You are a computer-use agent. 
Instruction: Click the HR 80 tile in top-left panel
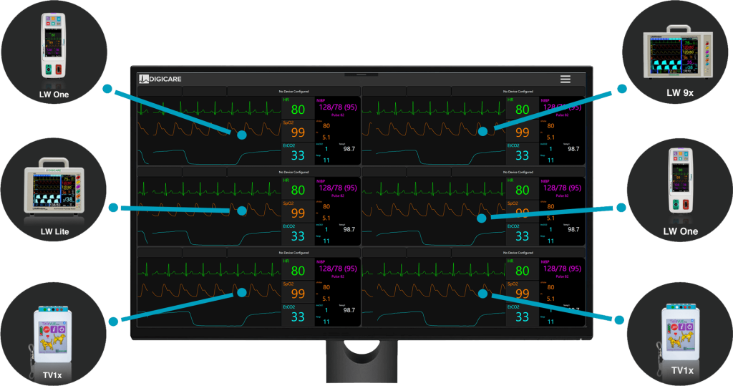[298, 108]
